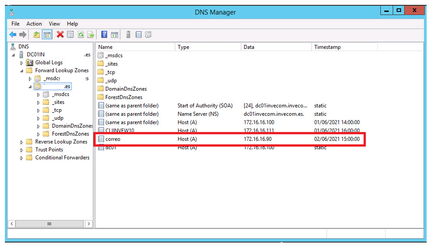Screen dimensions: 430x247
Task: Open the Action menu
Action: (34, 24)
